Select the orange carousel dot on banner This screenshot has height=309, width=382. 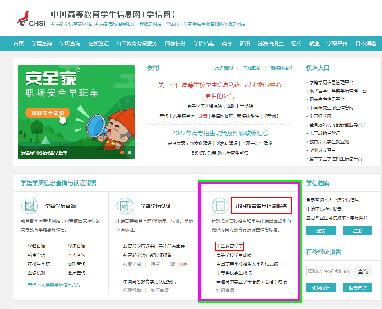click(122, 152)
